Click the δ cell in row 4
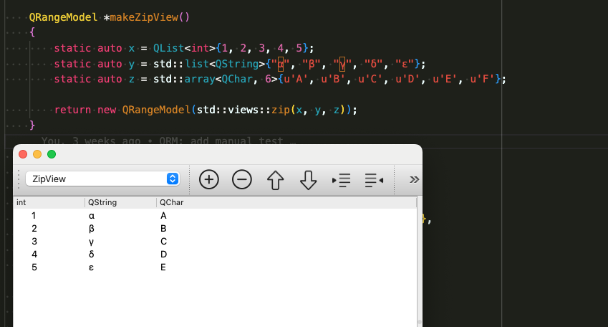The width and height of the screenshot is (608, 327). (x=91, y=255)
